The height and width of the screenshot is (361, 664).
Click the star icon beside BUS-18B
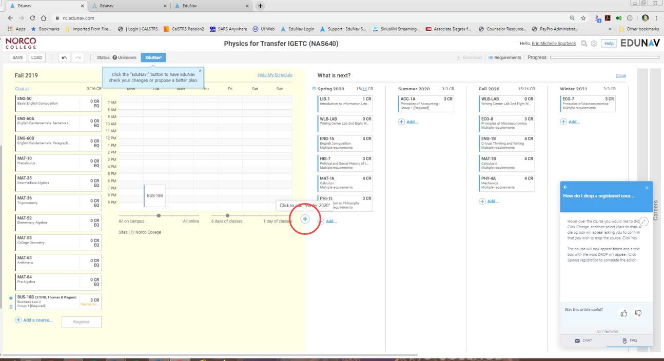(x=11, y=298)
